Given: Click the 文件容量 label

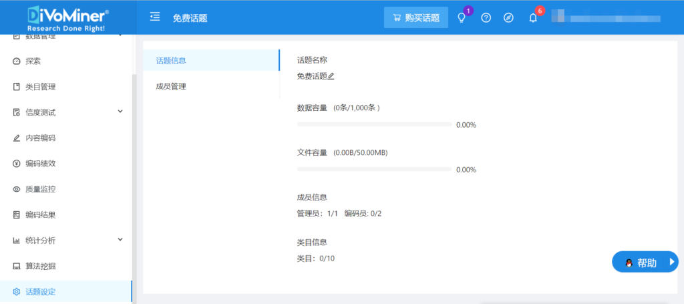Looking at the screenshot, I should click(x=312, y=152).
